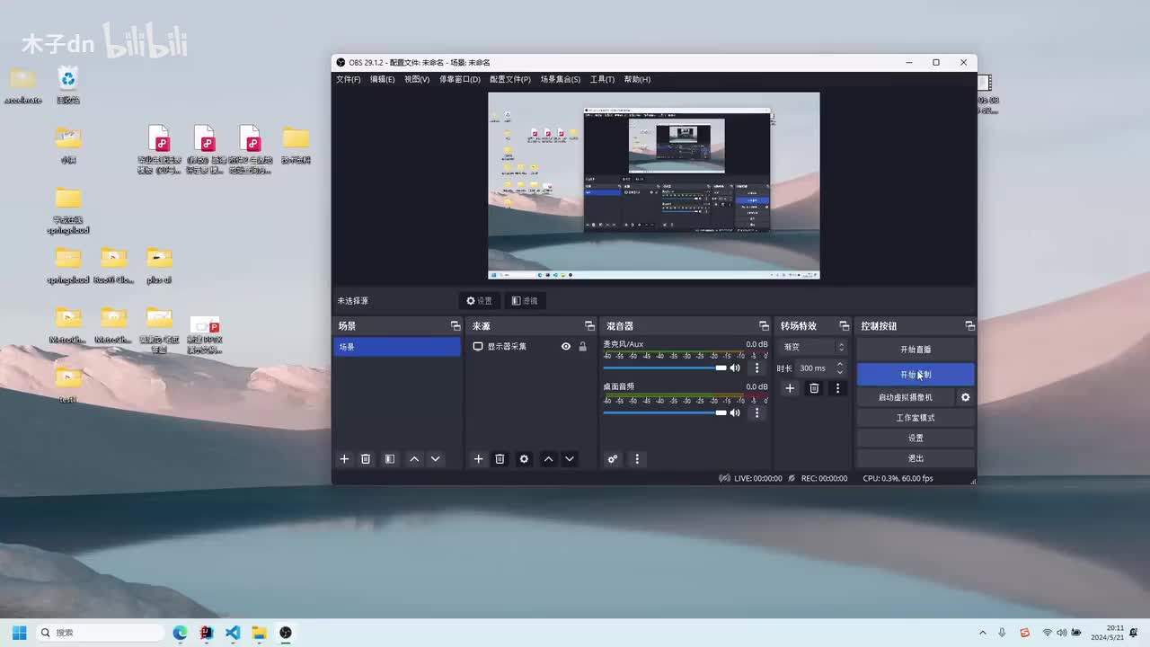
Task: Increase transition duration with up arrow
Action: click(840, 365)
